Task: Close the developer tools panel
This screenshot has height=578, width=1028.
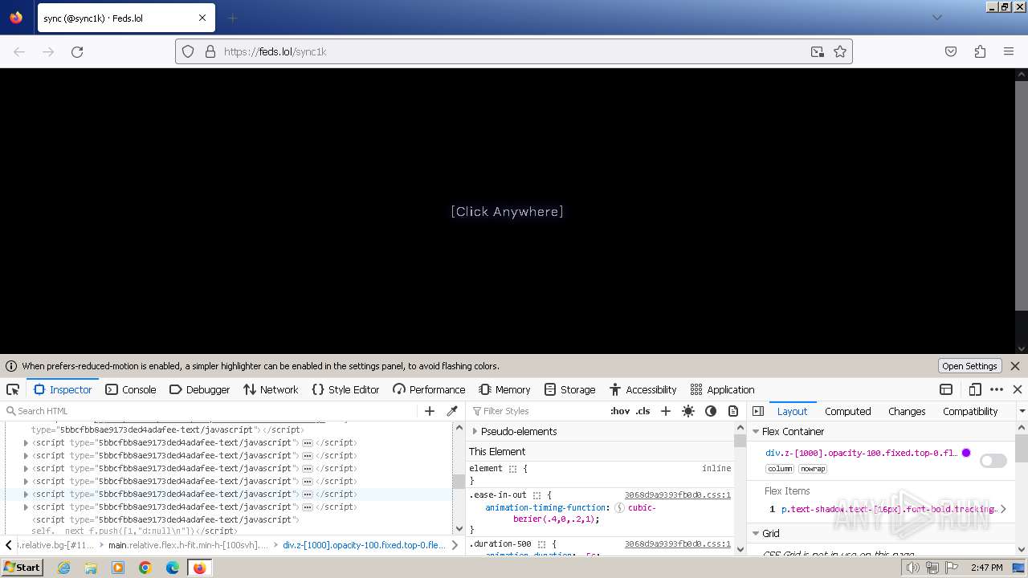Action: (x=1018, y=389)
